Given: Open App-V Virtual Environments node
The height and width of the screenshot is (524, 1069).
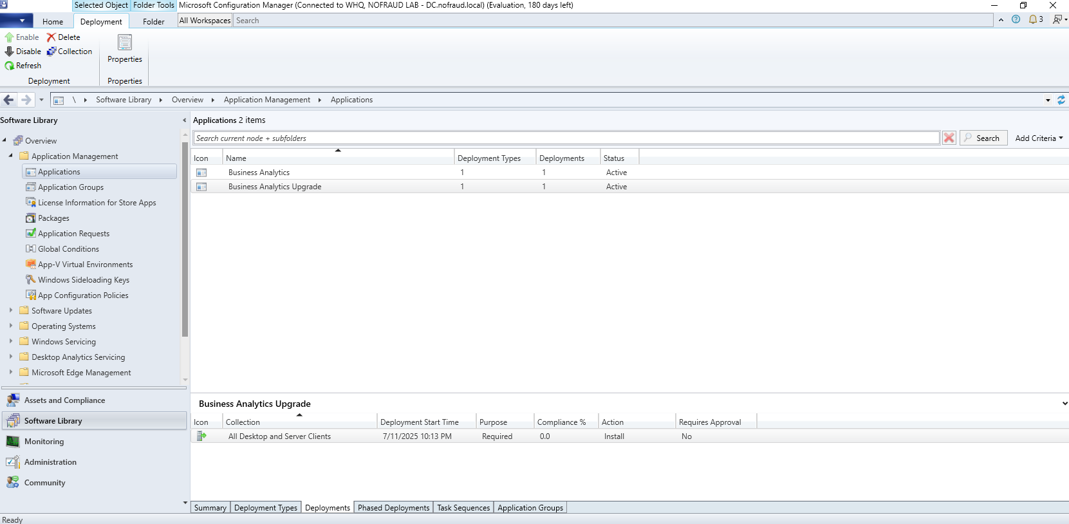Looking at the screenshot, I should [x=85, y=265].
